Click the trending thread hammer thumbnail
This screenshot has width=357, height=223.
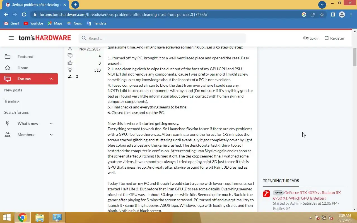click(x=266, y=194)
